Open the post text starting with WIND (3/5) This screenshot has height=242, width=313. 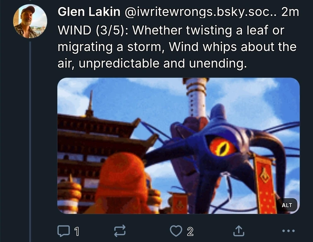pyautogui.click(x=177, y=47)
